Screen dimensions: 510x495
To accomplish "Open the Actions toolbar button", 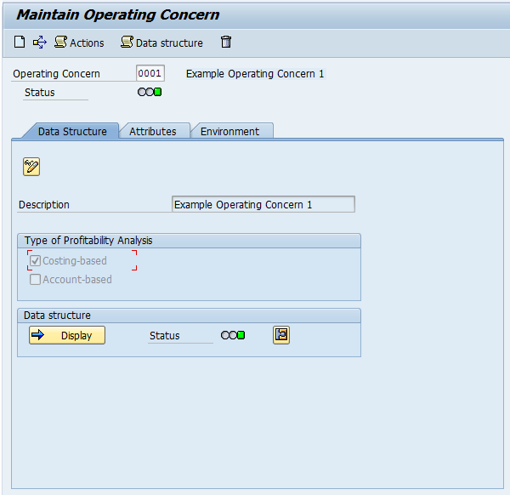I will click(x=79, y=43).
